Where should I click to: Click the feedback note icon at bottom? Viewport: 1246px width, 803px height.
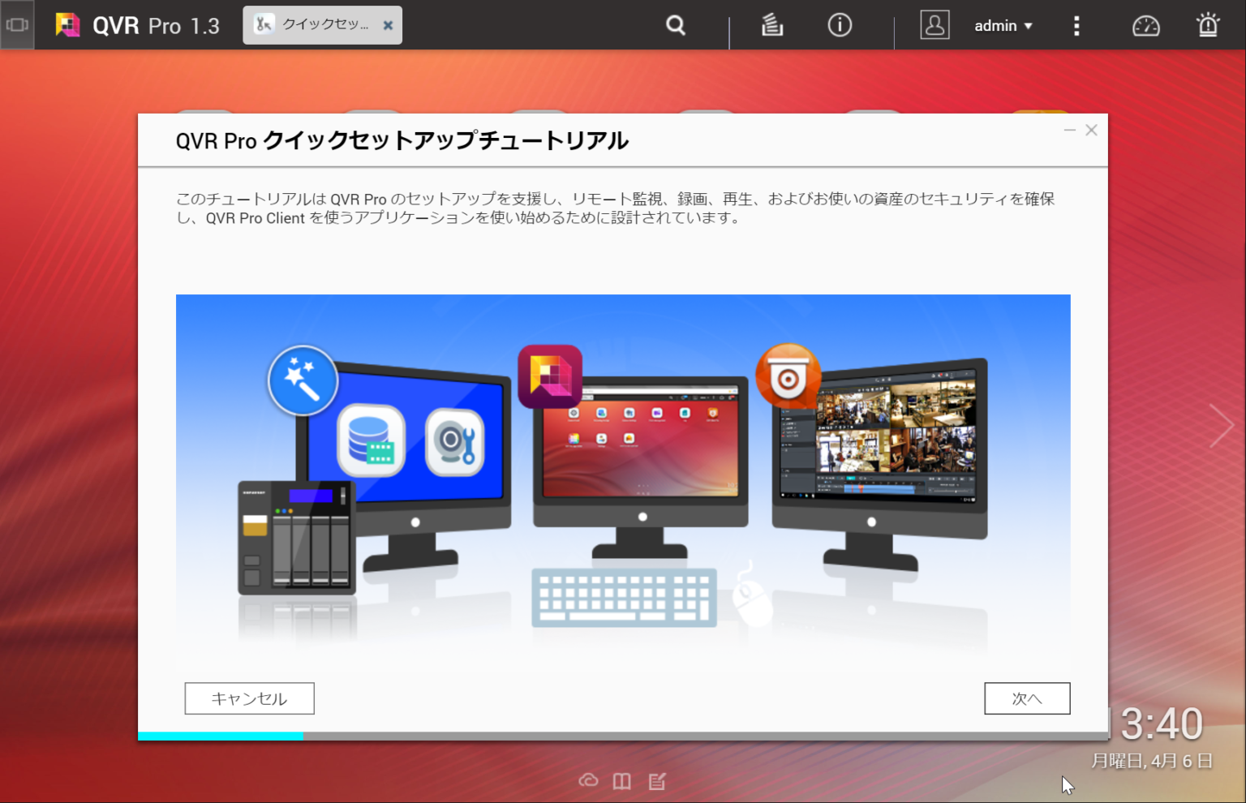pyautogui.click(x=657, y=781)
